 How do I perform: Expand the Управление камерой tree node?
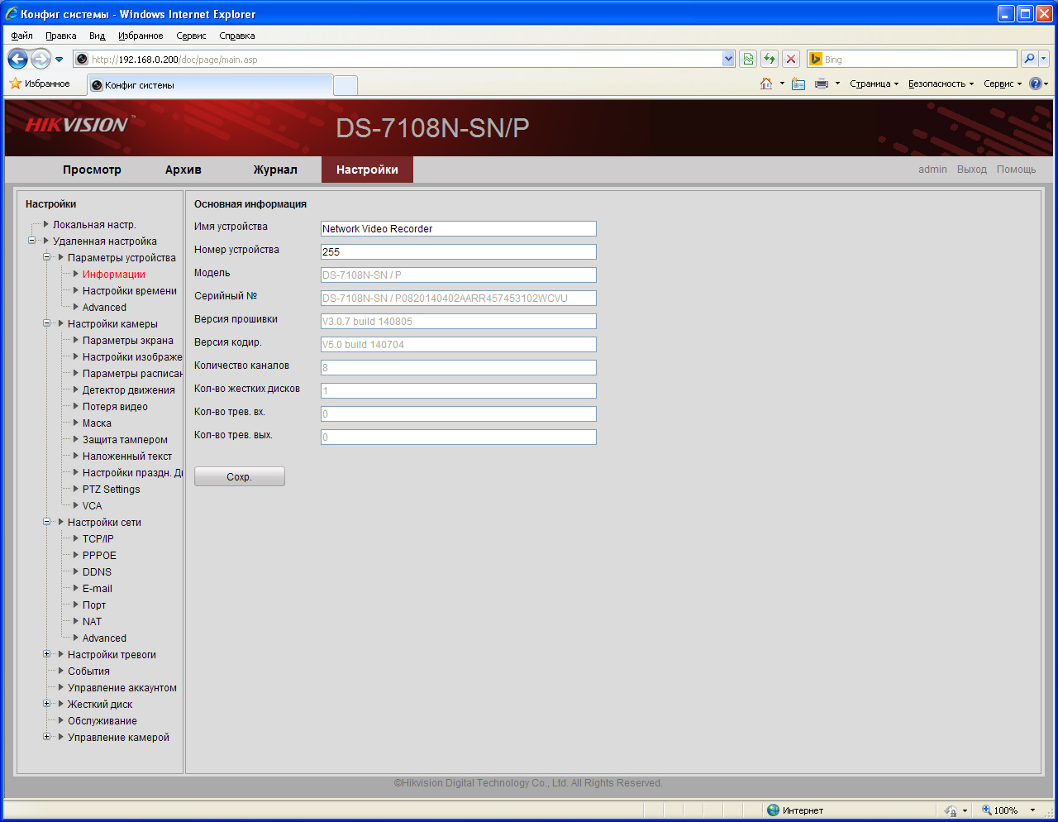pos(46,737)
